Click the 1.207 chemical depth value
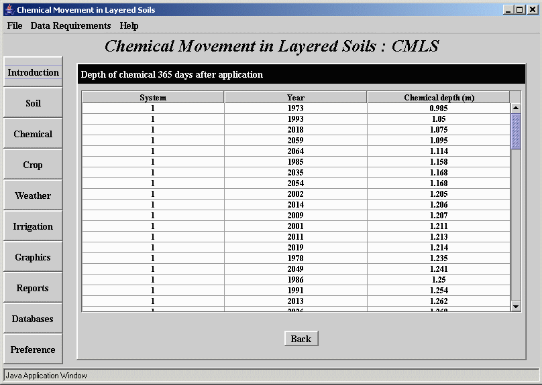Image resolution: width=542 pixels, height=385 pixels. (x=439, y=216)
